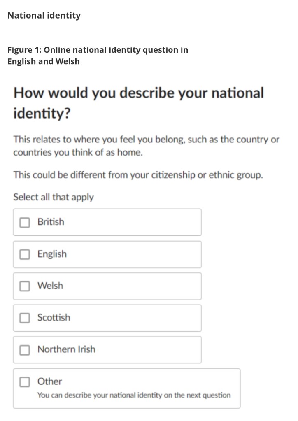Enable the Welsh checkbox
Viewport: 298px width, 421px height.
[x=25, y=286]
